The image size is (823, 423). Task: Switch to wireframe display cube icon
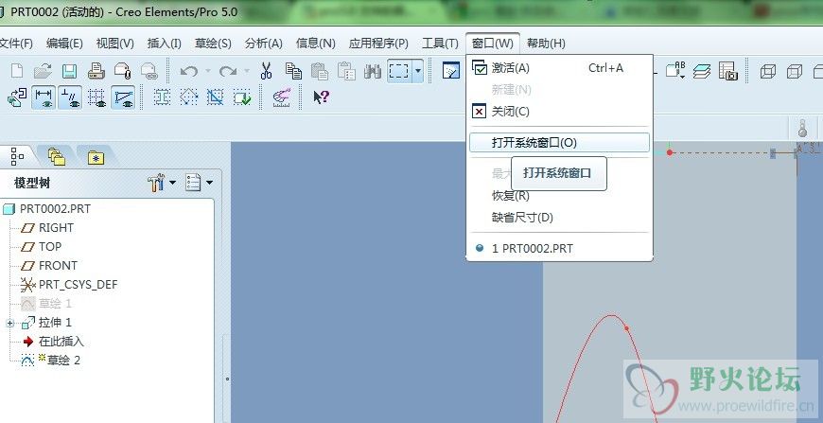pos(768,71)
